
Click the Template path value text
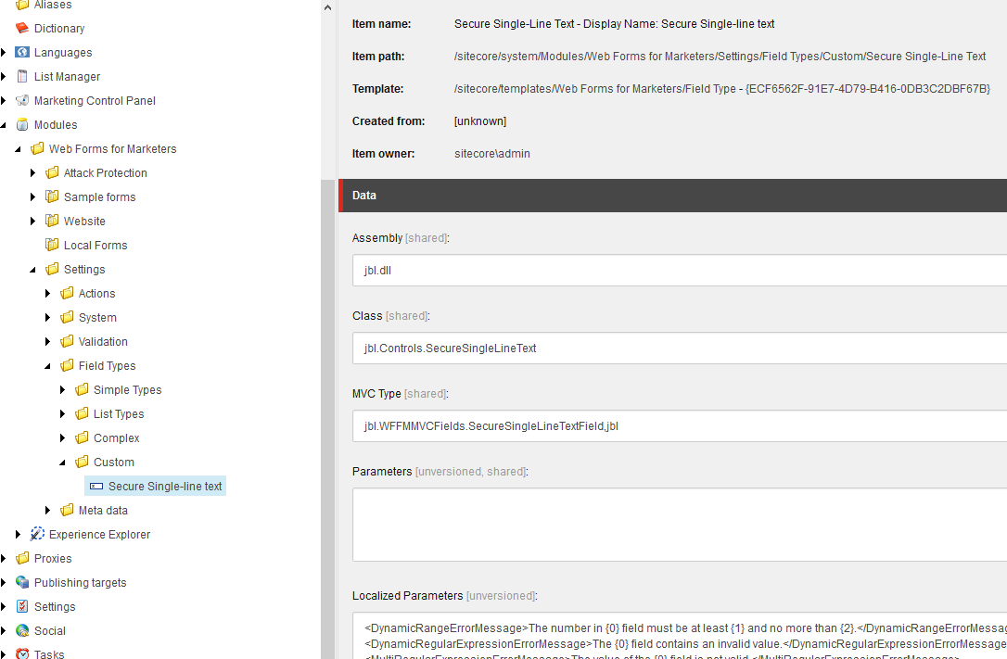722,89
